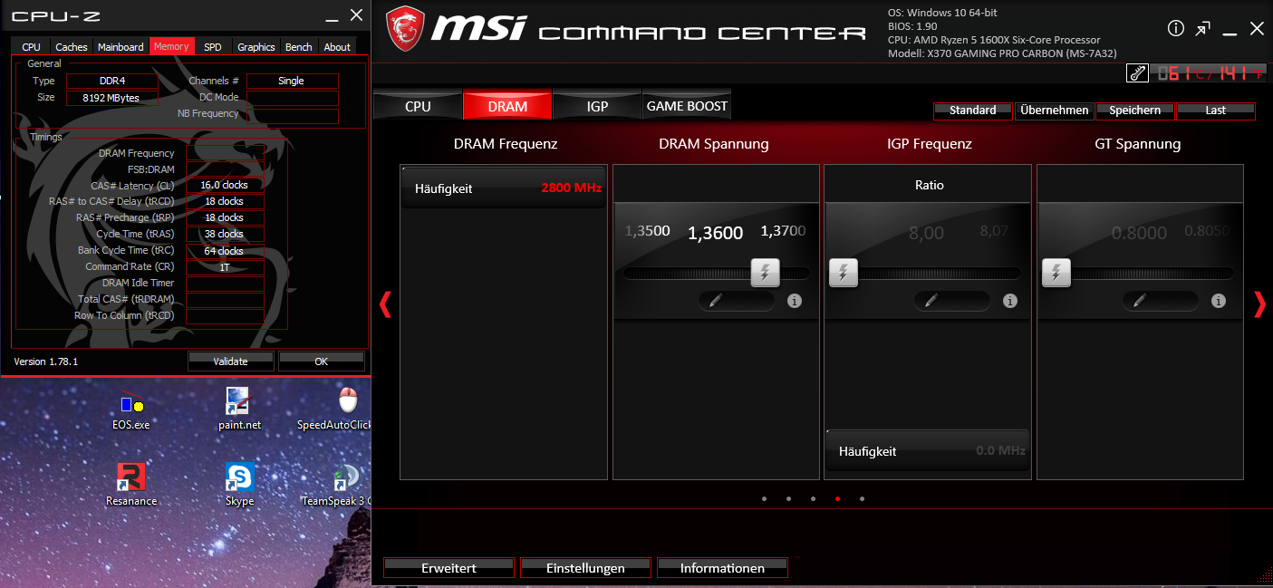Click the IGP Häufigkeit 0.0 MHz row

(x=927, y=450)
